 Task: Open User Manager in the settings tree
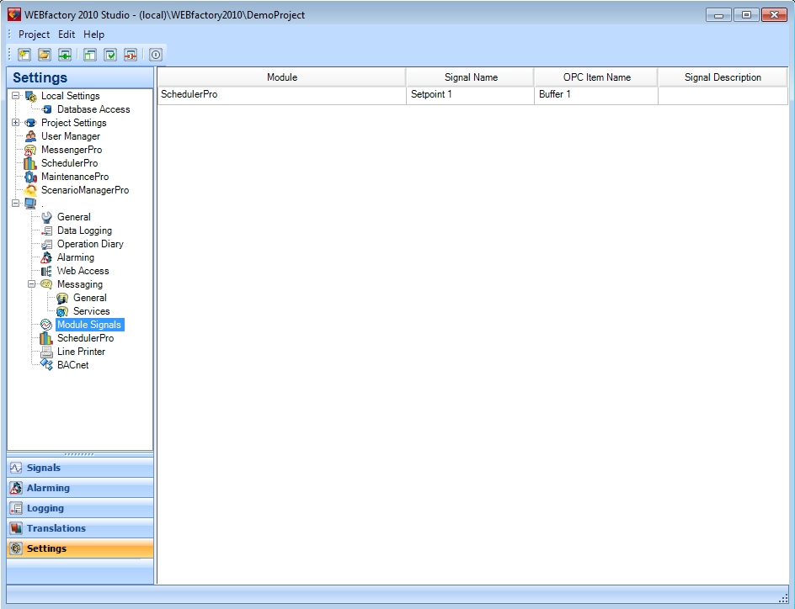(70, 136)
